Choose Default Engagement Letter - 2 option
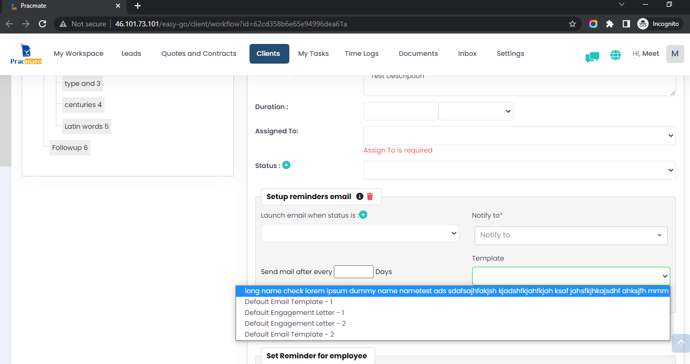 (295, 323)
